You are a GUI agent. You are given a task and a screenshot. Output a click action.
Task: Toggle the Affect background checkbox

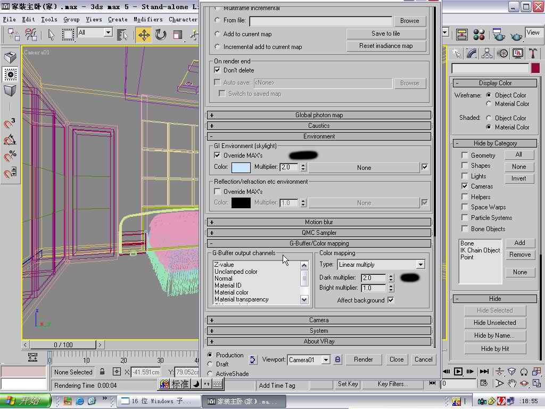[x=391, y=300]
